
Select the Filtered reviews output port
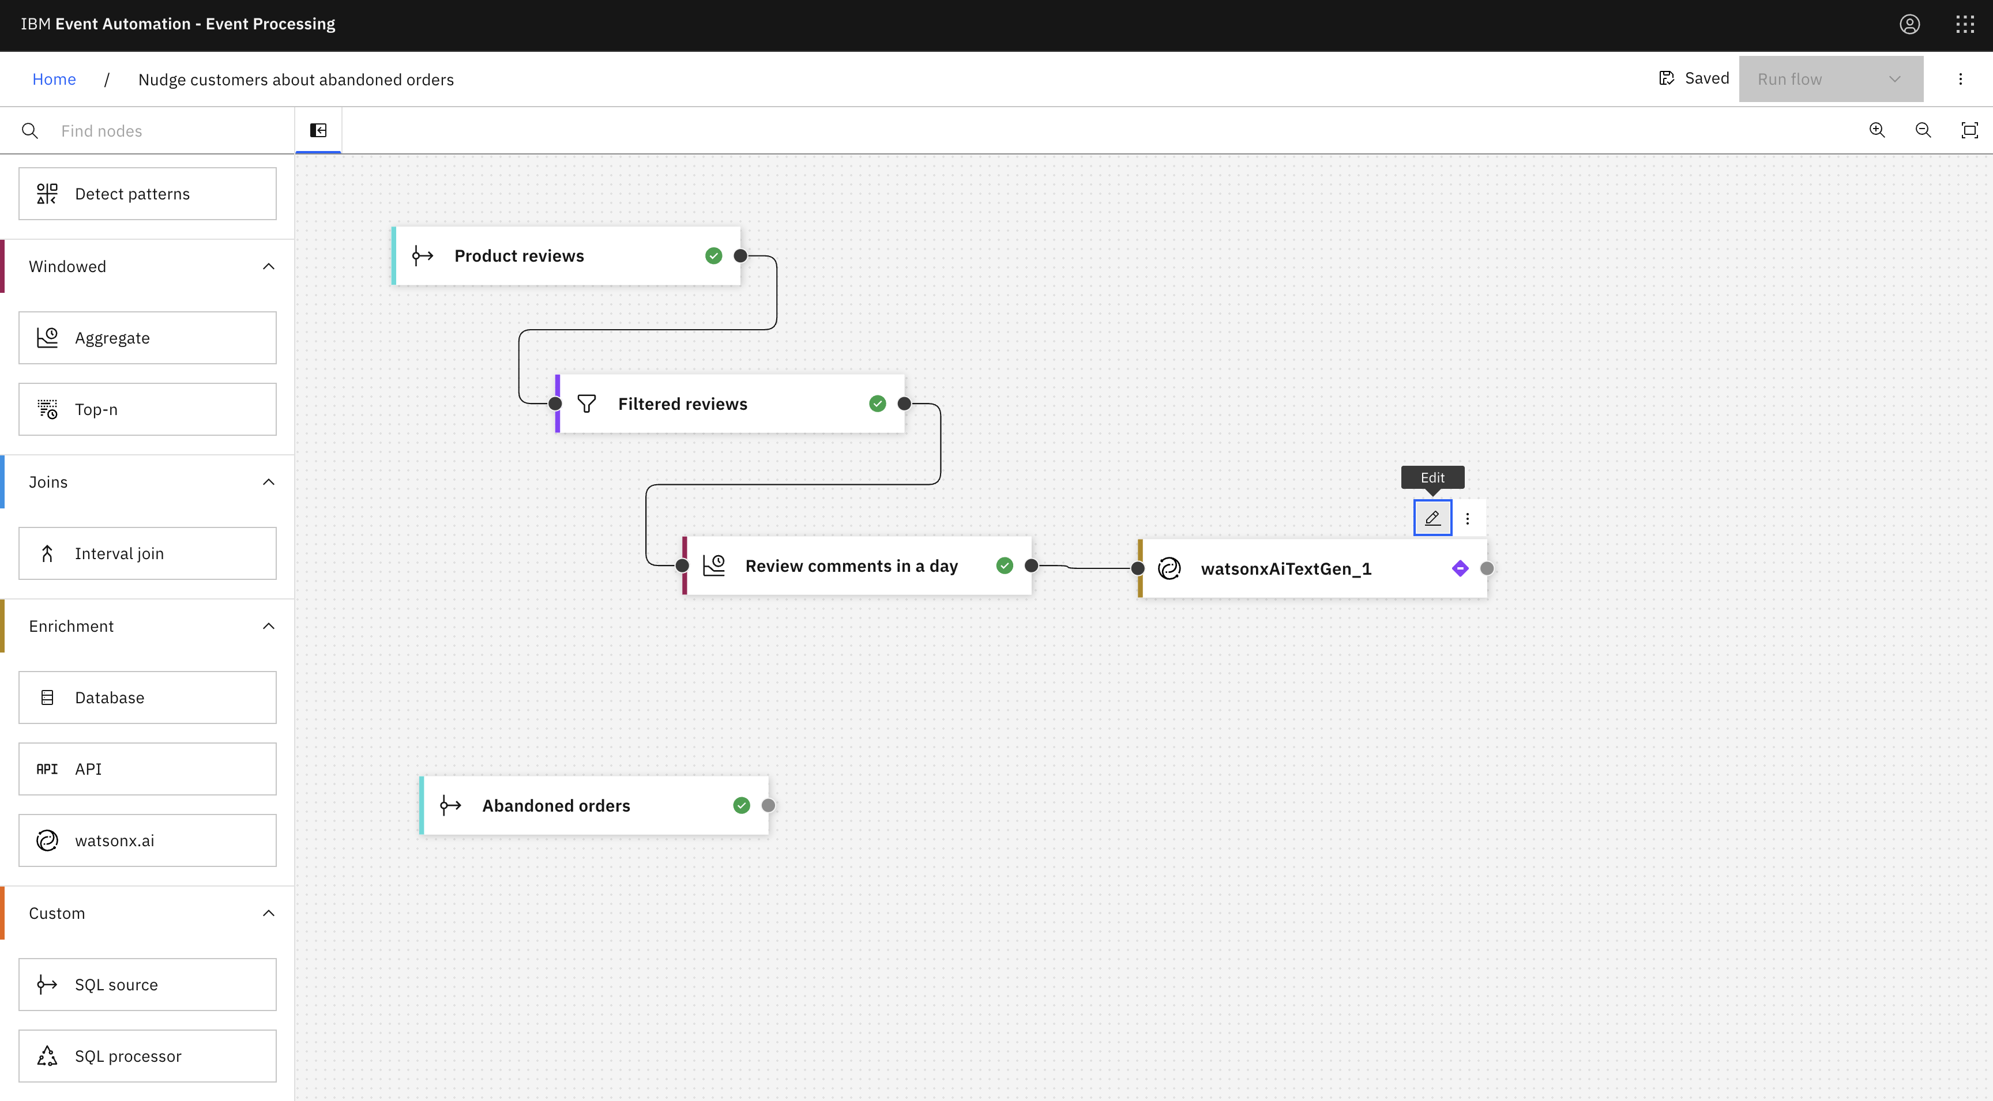904,404
